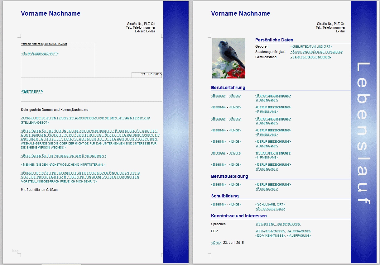Select the Lebenslauf page's Vorname Nachname heading
The image size is (380, 265).
(x=241, y=13)
